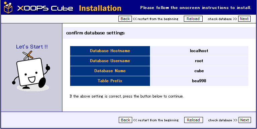
Task: Click the bottom Back button
Action: tap(125, 120)
